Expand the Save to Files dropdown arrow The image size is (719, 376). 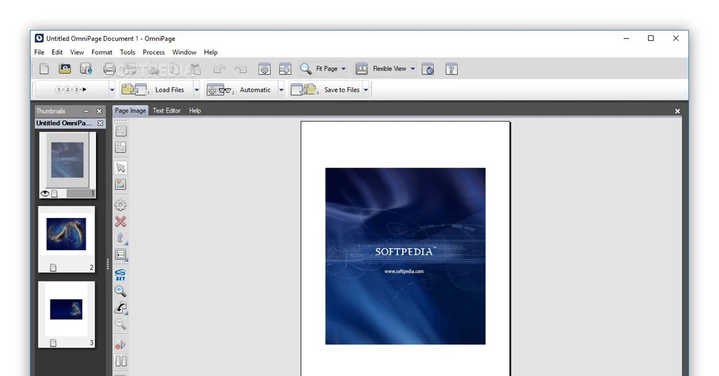pos(365,90)
